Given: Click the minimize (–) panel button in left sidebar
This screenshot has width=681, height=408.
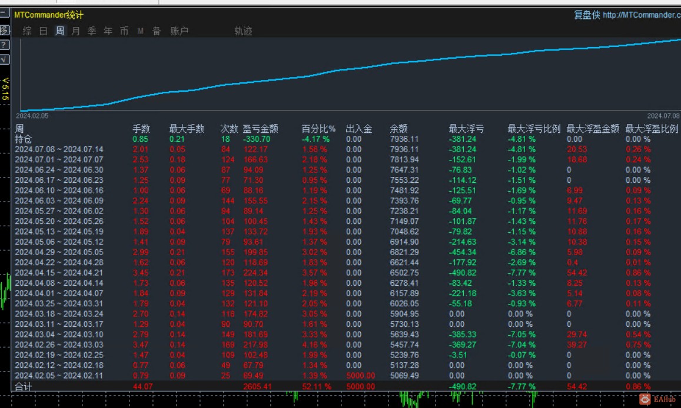Looking at the screenshot, I should (4, 15).
